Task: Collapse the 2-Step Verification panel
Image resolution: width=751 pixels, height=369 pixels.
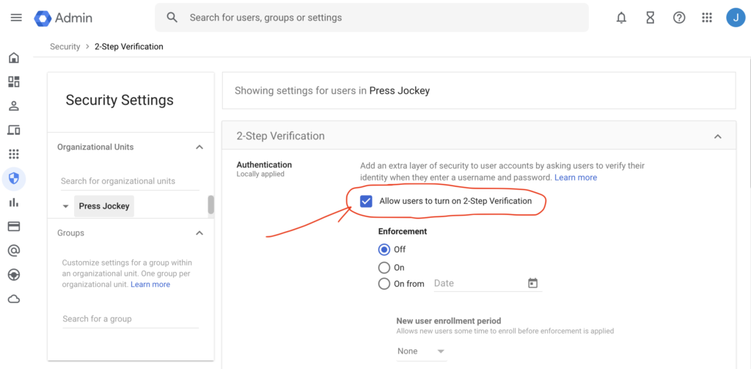Action: 717,136
